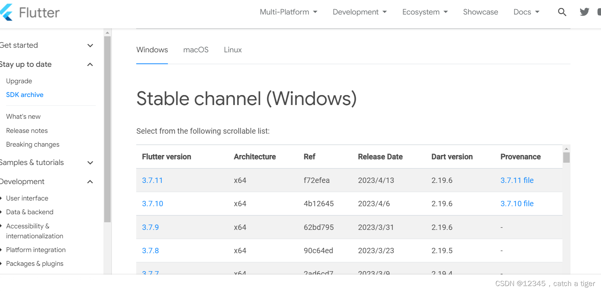Expand the User interface tree item
The image size is (601, 291).
coord(1,198)
